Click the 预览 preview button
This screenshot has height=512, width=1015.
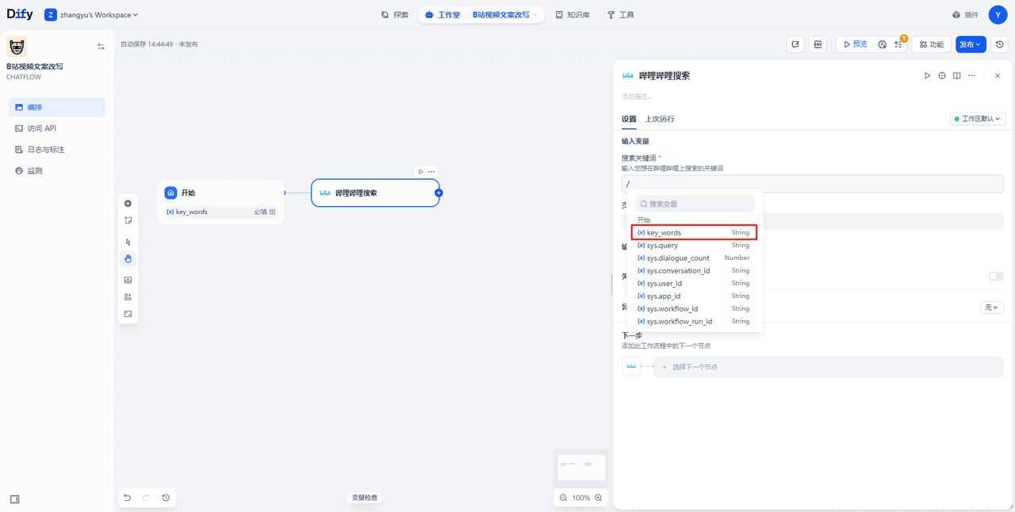pyautogui.click(x=855, y=45)
